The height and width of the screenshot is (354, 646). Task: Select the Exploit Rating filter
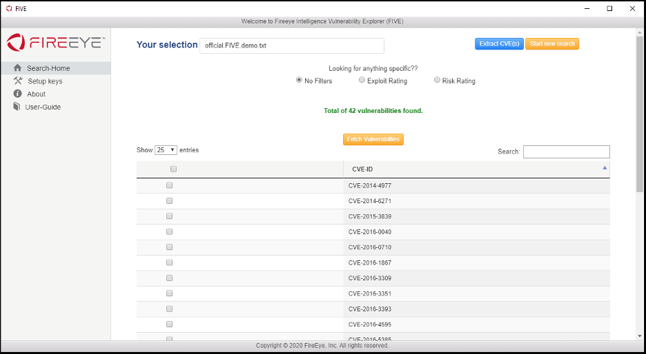click(362, 80)
